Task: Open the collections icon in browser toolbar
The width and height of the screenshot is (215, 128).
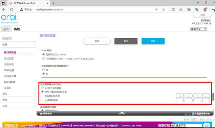Action: pos(189,9)
